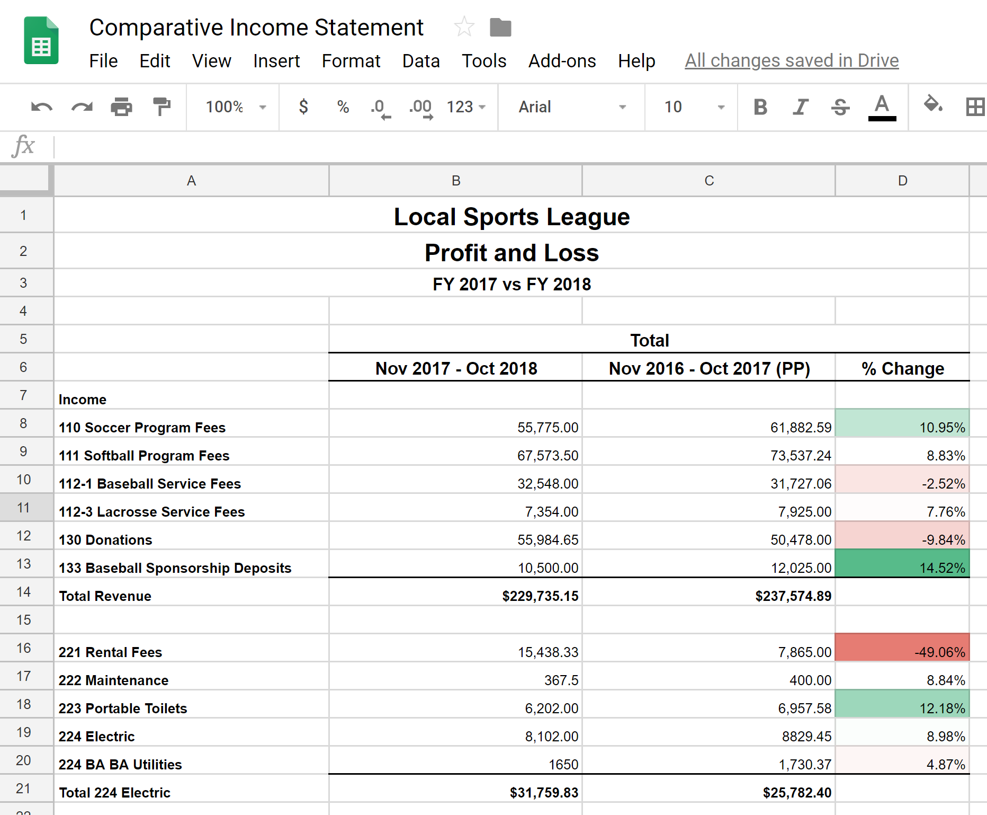Select the 110 Soccer Program Fees cell
The image size is (987, 815).
191,423
